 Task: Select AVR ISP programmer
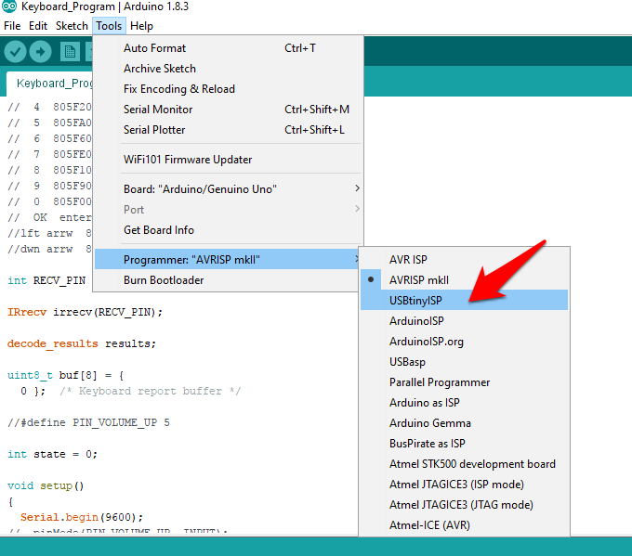tap(465, 260)
